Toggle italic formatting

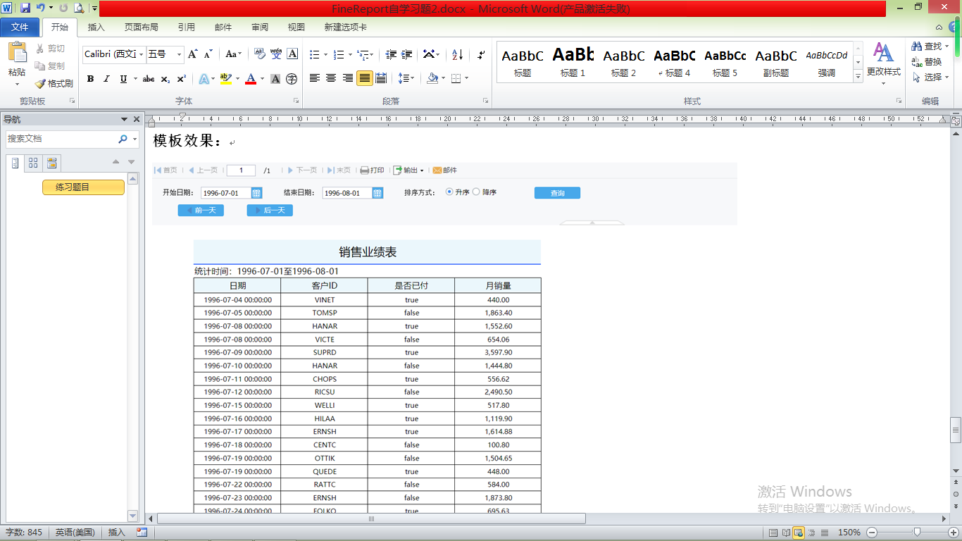click(x=107, y=79)
